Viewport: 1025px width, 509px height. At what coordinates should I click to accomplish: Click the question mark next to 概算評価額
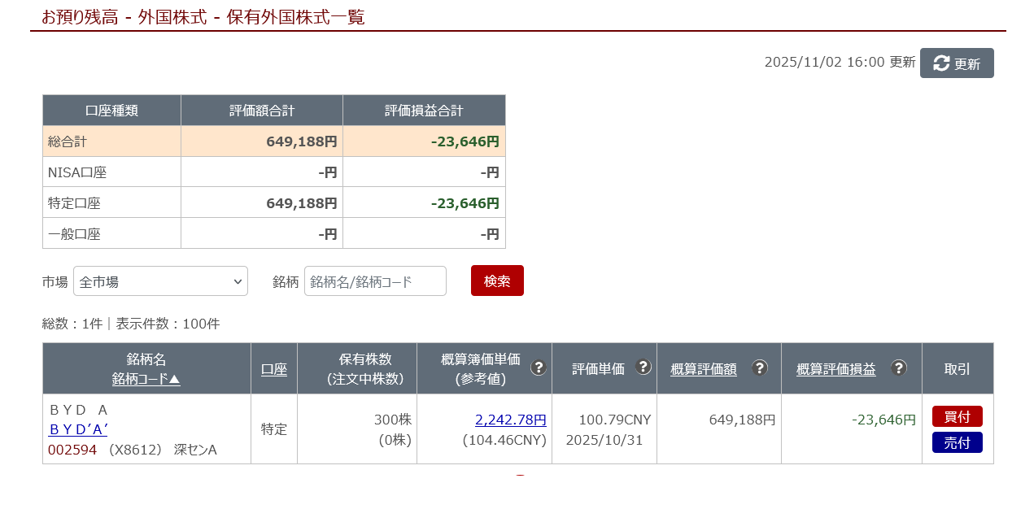point(759,368)
